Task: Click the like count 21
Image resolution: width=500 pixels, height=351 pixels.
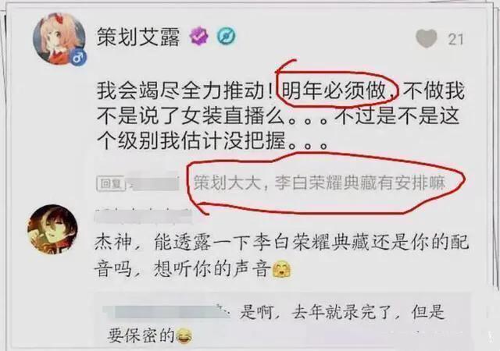Action: click(455, 40)
